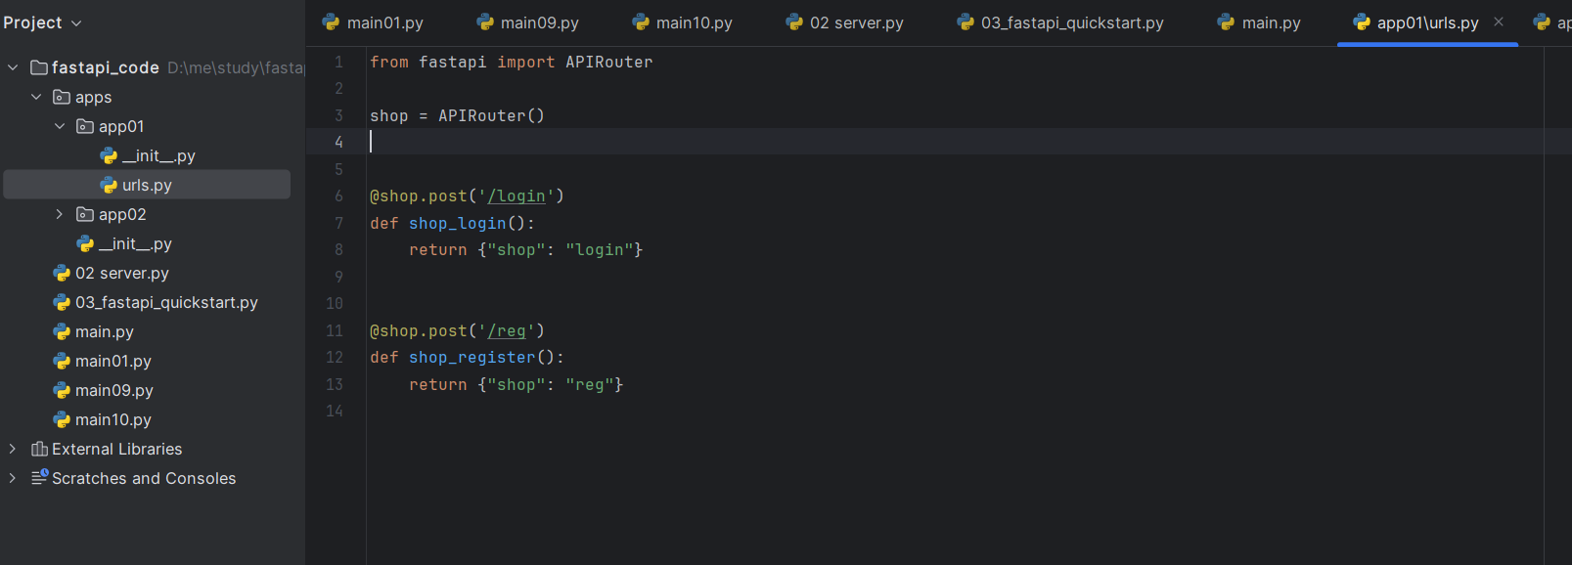Click Python icon of main01.py in tree
The image size is (1572, 565).
tap(62, 361)
